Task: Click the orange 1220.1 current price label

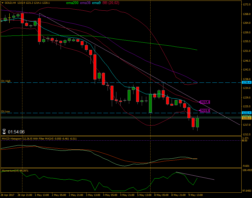Action: click(246, 117)
